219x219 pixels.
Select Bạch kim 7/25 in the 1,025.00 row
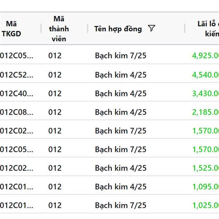tap(120, 205)
